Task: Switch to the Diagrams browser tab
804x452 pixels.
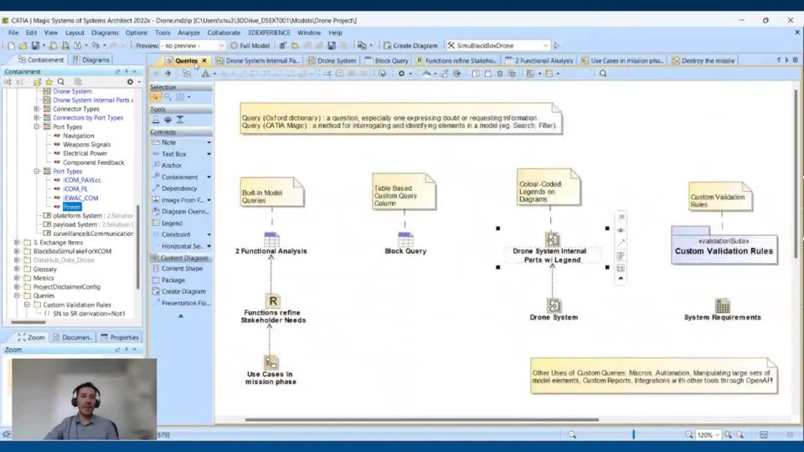Action: click(91, 60)
